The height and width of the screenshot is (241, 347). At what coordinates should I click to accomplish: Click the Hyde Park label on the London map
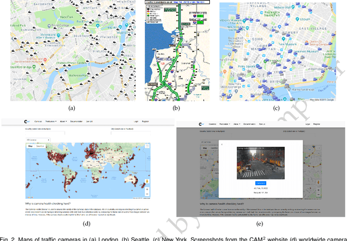[x=66, y=17]
